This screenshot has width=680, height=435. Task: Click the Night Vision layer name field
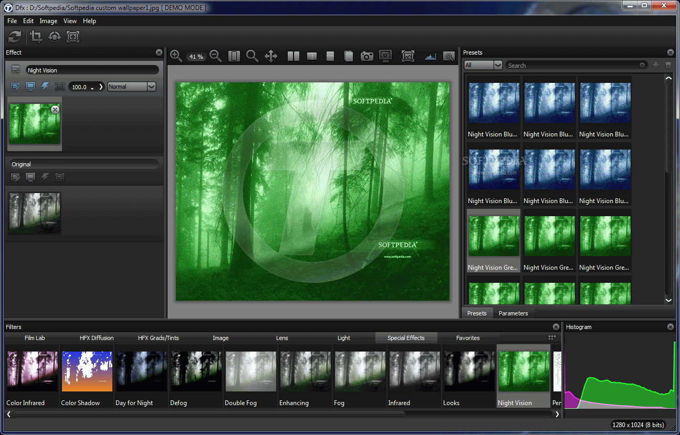92,70
